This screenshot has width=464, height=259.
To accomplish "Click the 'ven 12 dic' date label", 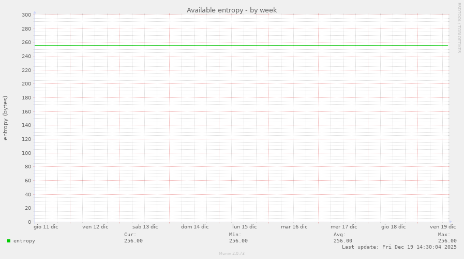I will (x=95, y=227).
